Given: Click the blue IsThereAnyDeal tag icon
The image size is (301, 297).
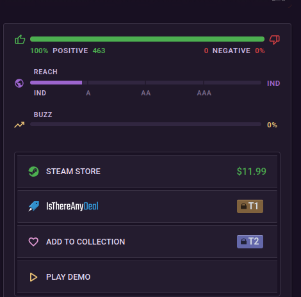Looking at the screenshot, I should (x=34, y=206).
